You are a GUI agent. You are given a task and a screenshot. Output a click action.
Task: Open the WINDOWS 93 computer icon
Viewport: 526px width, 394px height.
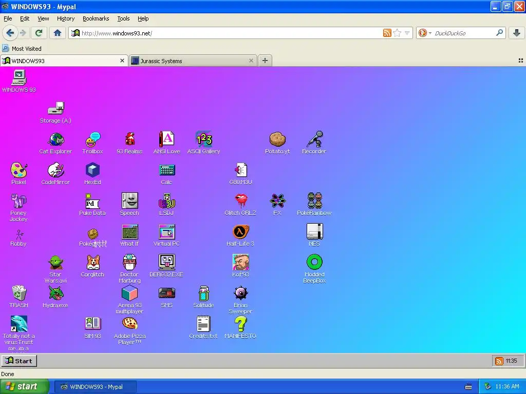click(19, 78)
